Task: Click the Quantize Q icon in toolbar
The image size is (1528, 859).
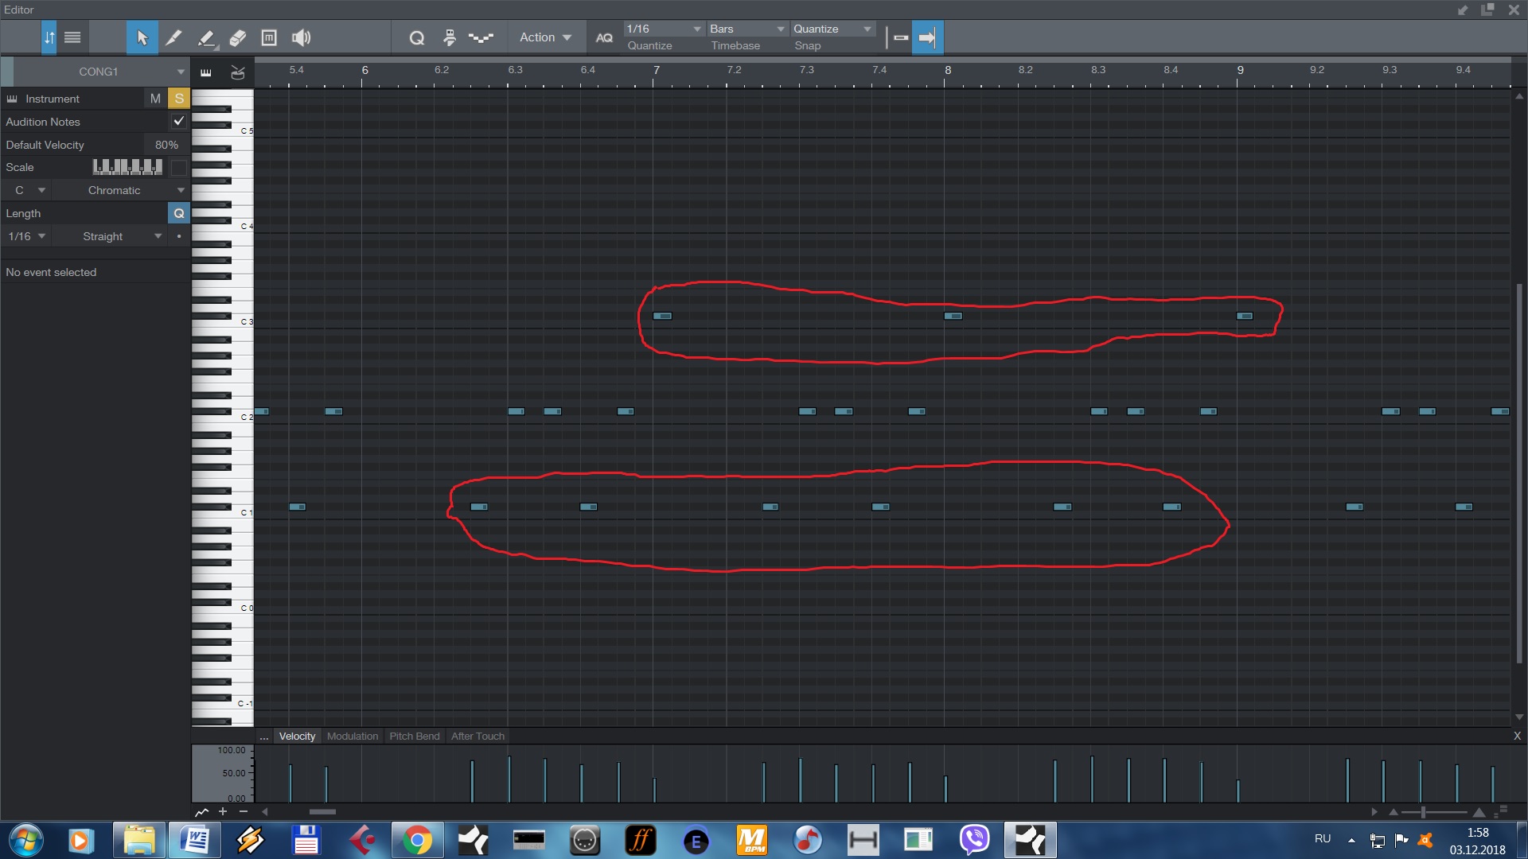Action: (416, 37)
